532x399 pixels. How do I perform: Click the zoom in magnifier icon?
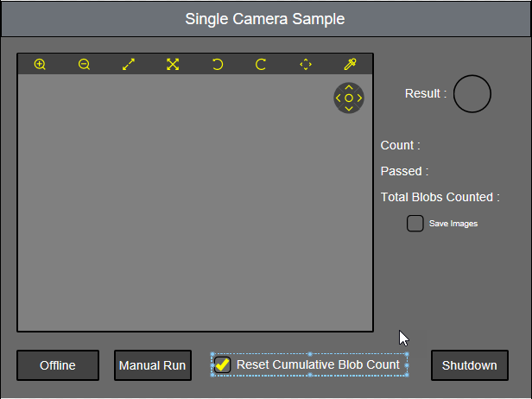click(x=40, y=64)
